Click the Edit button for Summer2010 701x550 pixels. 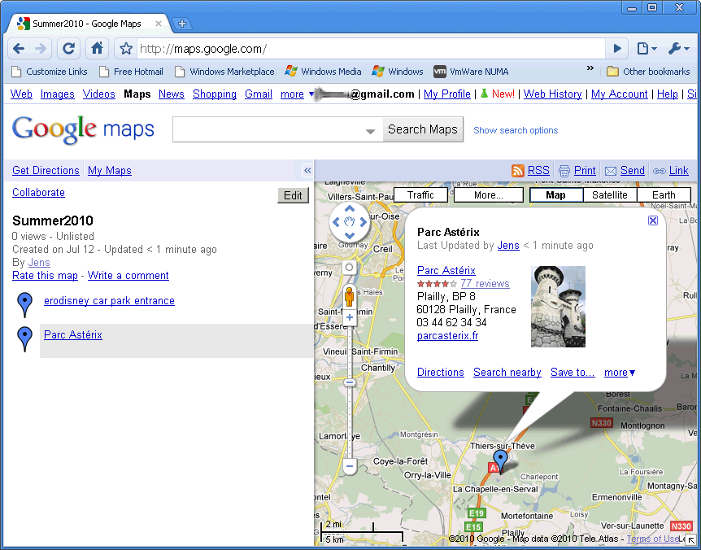(x=293, y=195)
